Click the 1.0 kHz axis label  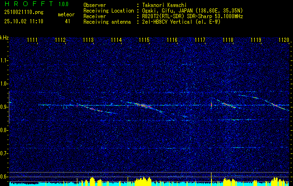tap(4, 84)
